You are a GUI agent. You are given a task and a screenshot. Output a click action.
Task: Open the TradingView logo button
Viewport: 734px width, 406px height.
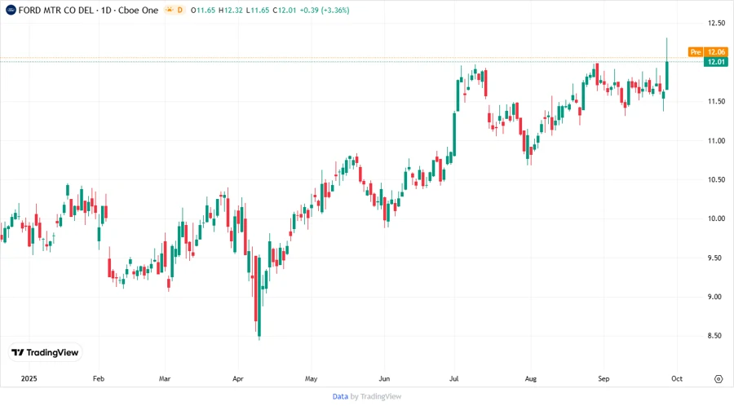46,352
